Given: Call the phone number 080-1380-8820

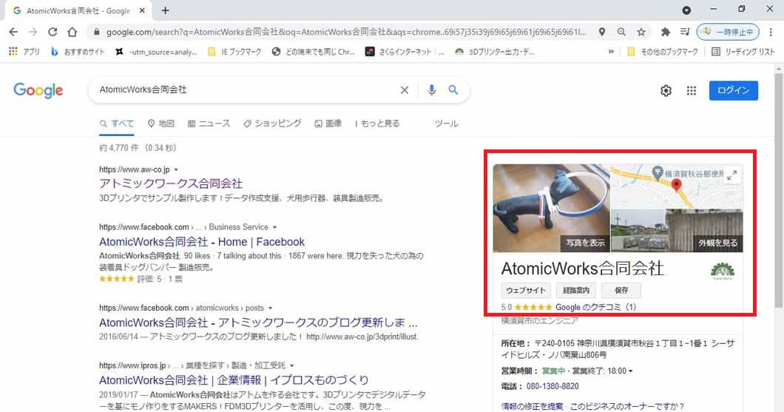Looking at the screenshot, I should (552, 387).
